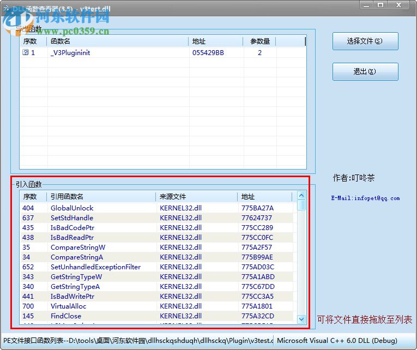Click the file path in the status bar
Screen dimensions: 417x350
pyautogui.click(x=171, y=340)
